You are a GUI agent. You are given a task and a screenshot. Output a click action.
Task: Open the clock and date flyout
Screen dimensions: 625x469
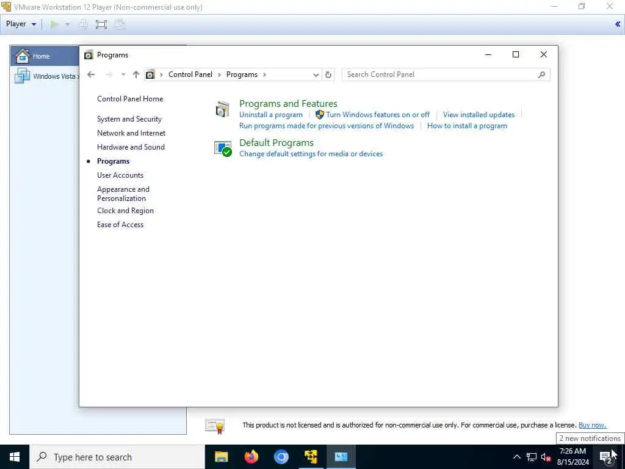(573, 457)
